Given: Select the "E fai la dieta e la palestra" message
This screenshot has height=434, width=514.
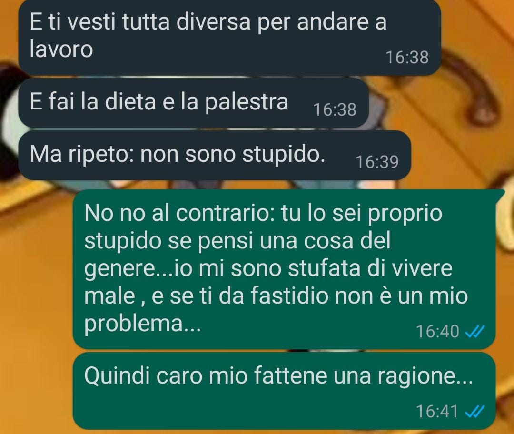Looking at the screenshot, I should pos(193,103).
